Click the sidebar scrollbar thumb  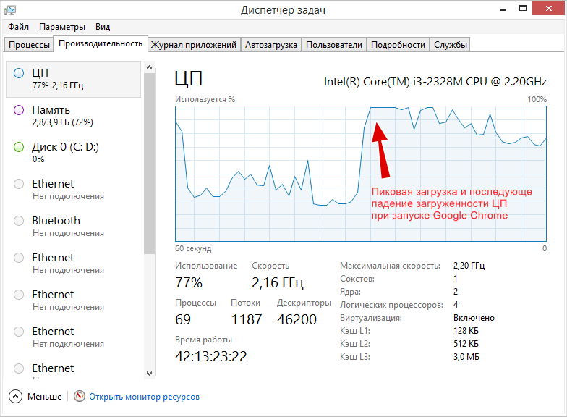(149, 164)
